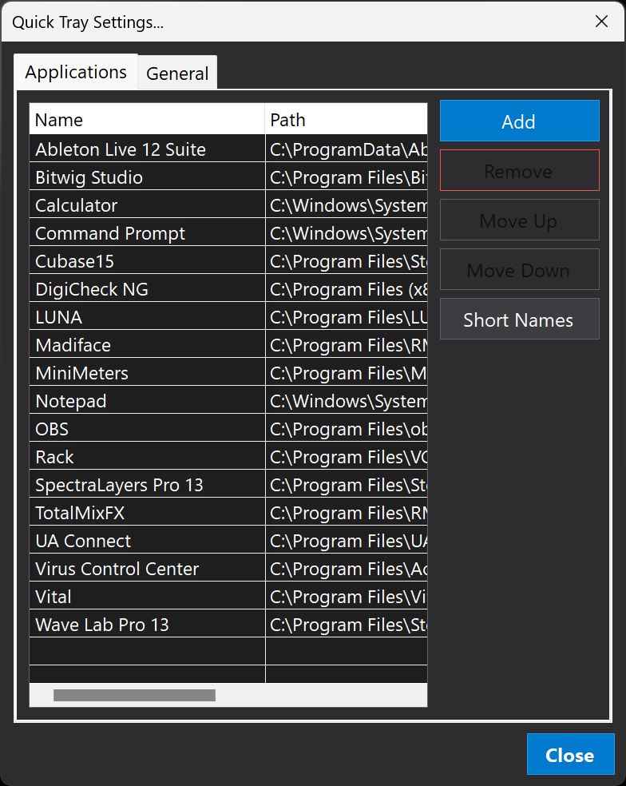Click the path cell for Cubase15
626x786 pixels.
[x=347, y=261]
